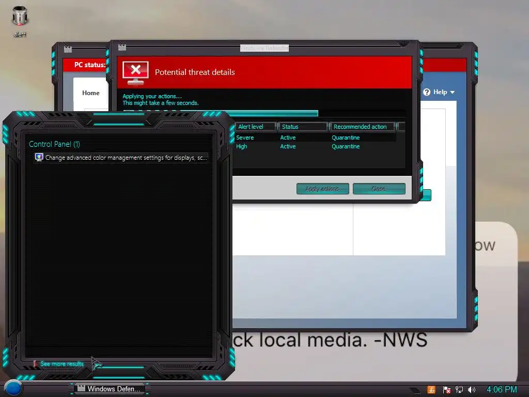
Task: Open See more results link
Action: coord(62,364)
